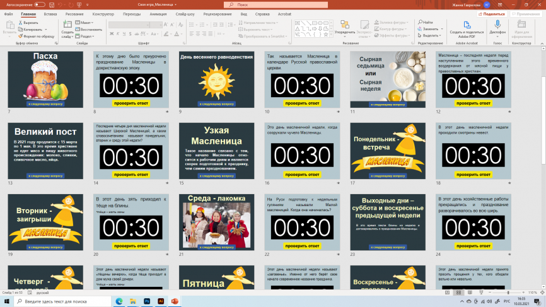Open the Transitions ribbon tab
This screenshot has width=546, height=307.
[x=132, y=13]
